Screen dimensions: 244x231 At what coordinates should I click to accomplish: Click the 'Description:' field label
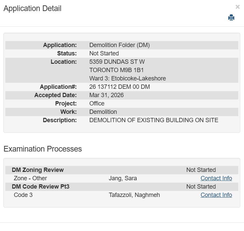click(x=60, y=120)
